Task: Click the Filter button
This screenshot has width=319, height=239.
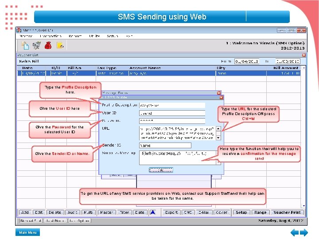Action: tap(124, 212)
